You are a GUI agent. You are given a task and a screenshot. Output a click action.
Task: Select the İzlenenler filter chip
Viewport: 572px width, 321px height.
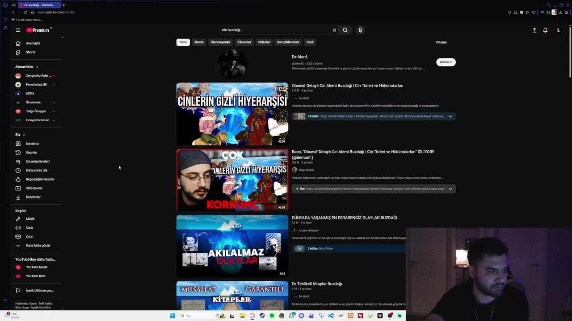click(244, 42)
